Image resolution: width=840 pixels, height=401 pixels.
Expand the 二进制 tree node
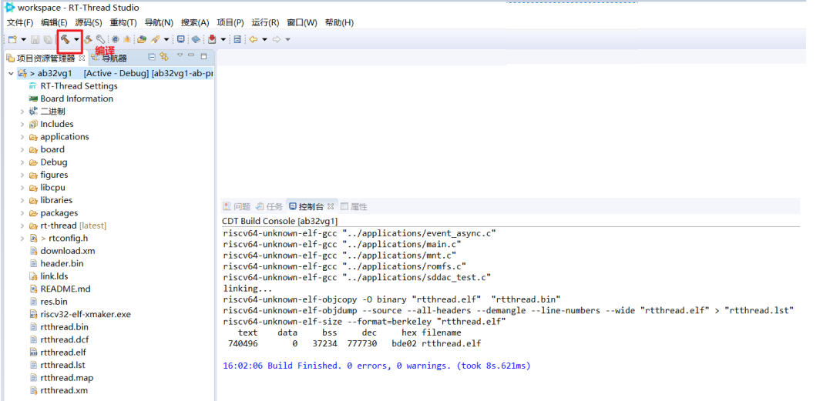[22, 112]
